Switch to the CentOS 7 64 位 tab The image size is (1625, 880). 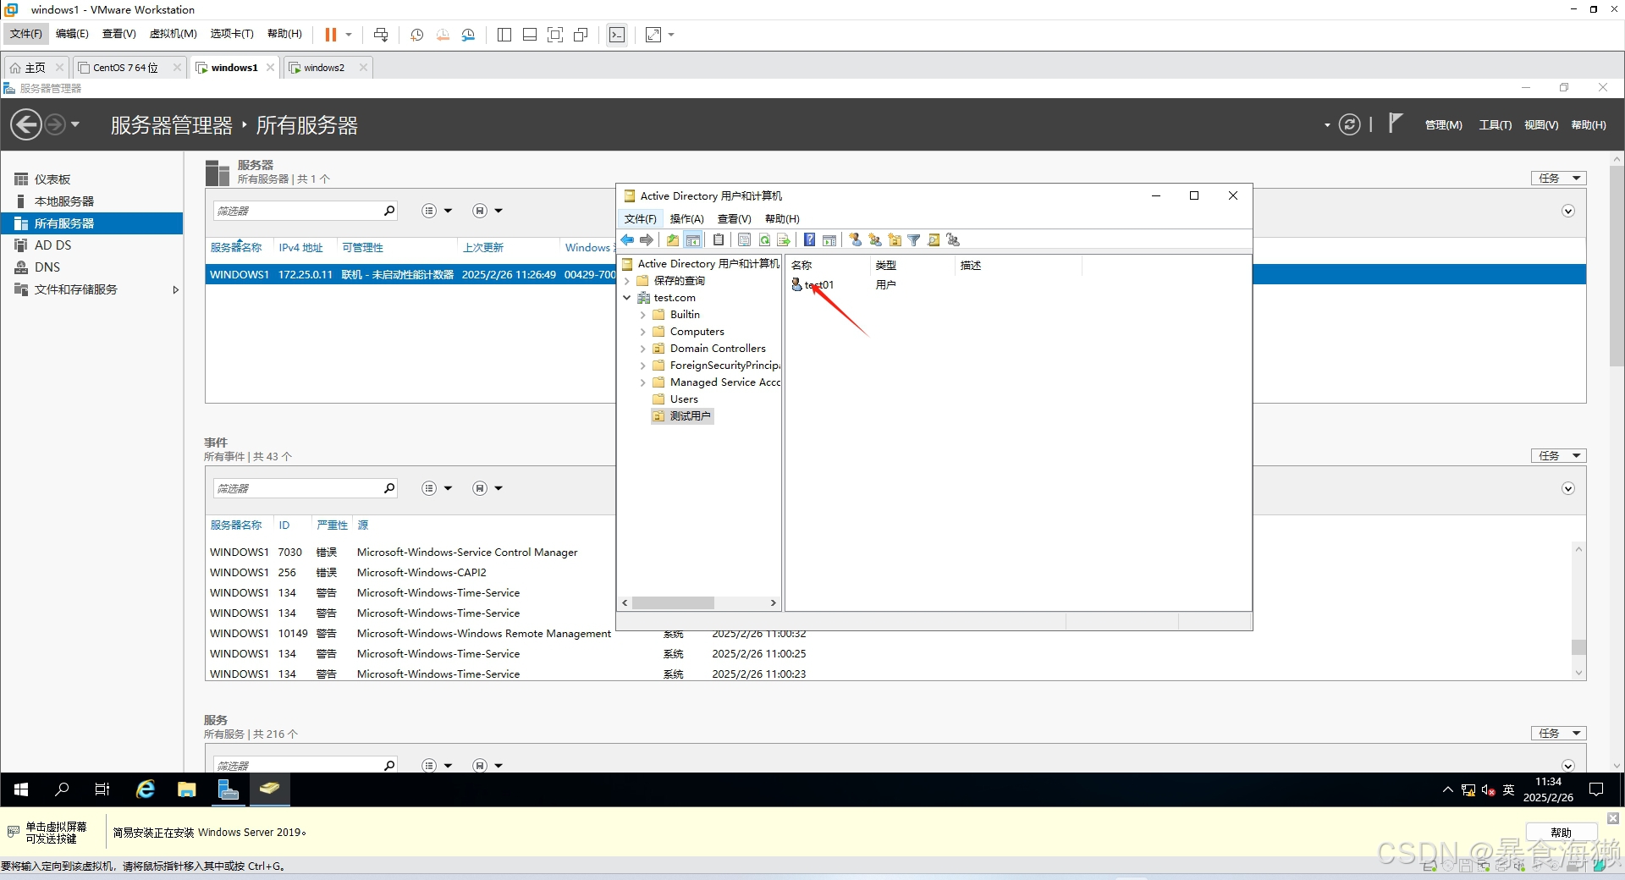point(125,68)
